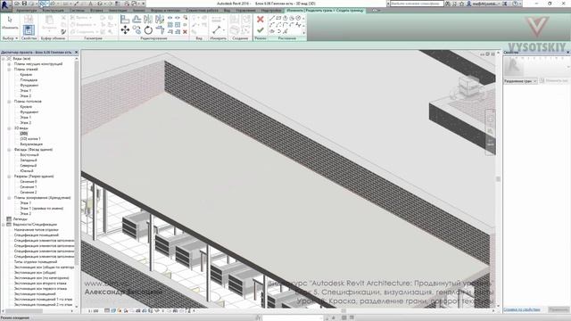Collapse the Разрезы (Разрез здания) node
The width and height of the screenshot is (571, 321).
pos(9,177)
